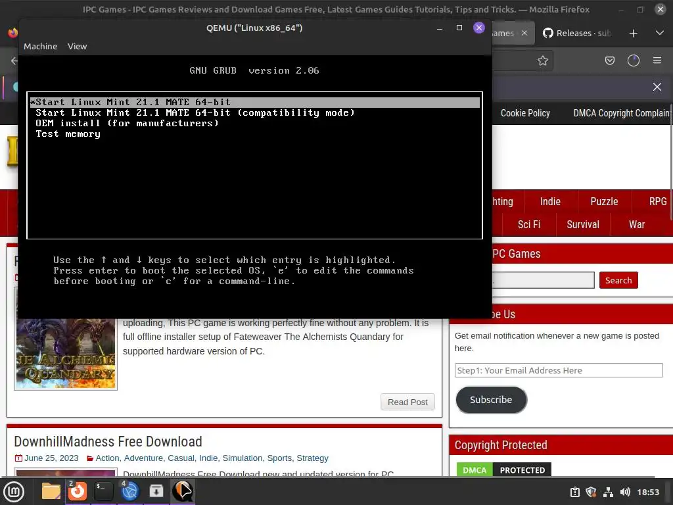This screenshot has width=673, height=505.
Task: Click the email address input field
Action: coord(559,370)
